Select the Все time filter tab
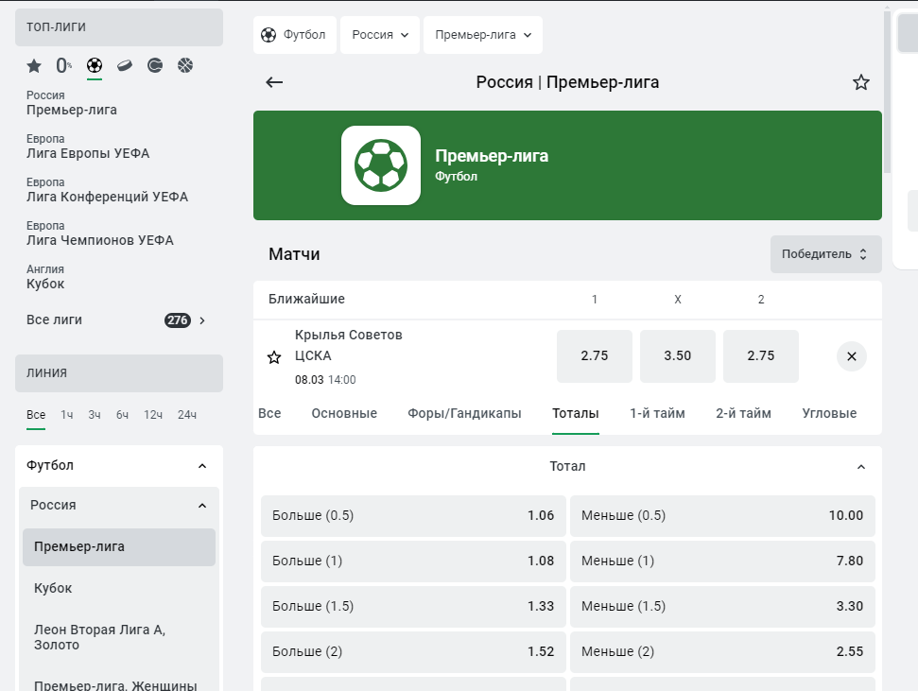918x691 pixels. click(x=36, y=415)
